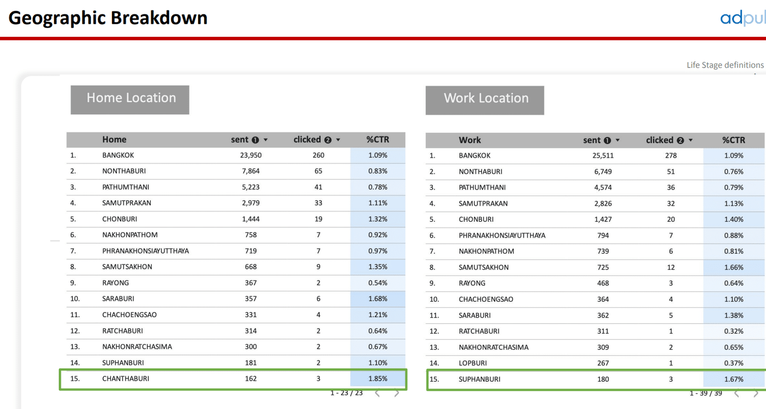Open sort dropdown arrow for Work clicked column
Viewport: 766px width, 409px height.
(690, 141)
